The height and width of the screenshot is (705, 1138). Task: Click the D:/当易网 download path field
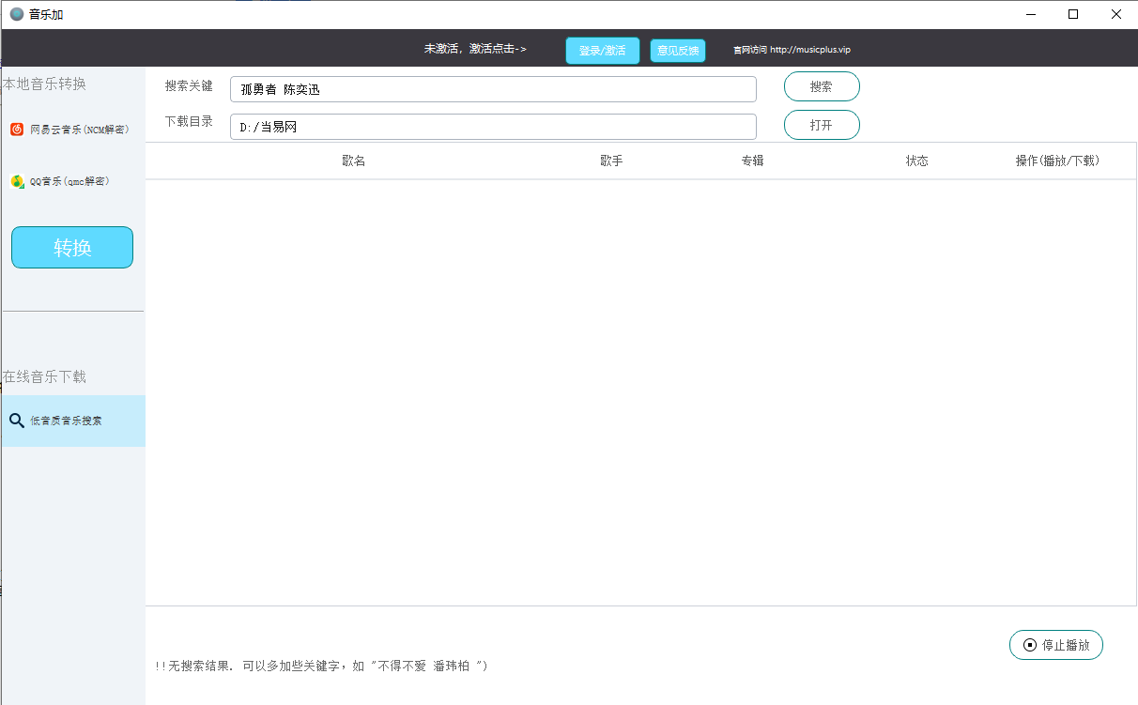click(493, 126)
